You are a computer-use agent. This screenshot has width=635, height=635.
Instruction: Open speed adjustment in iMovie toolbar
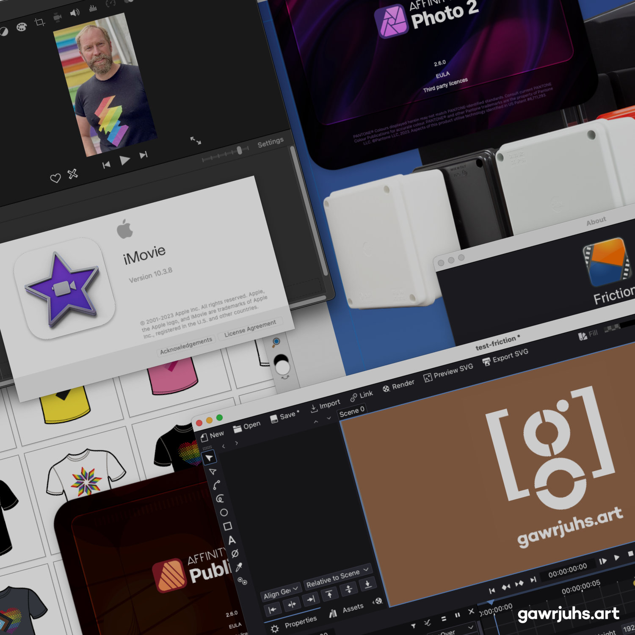(110, 3)
